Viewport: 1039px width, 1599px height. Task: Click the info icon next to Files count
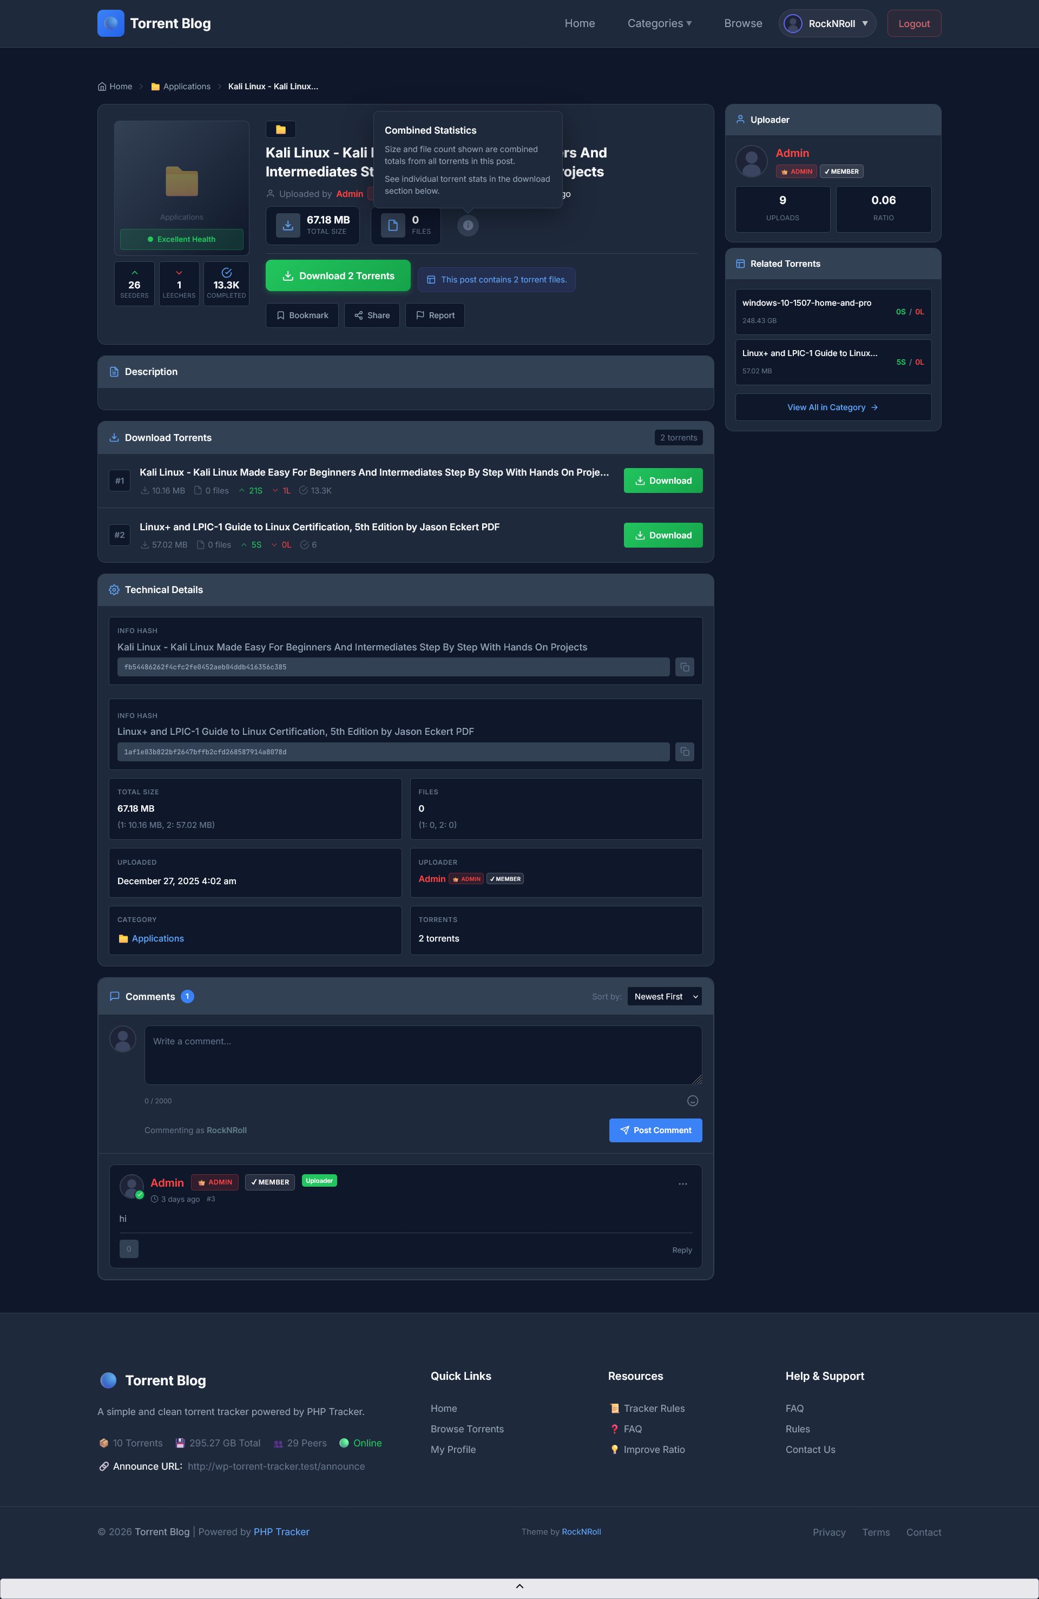[468, 226]
